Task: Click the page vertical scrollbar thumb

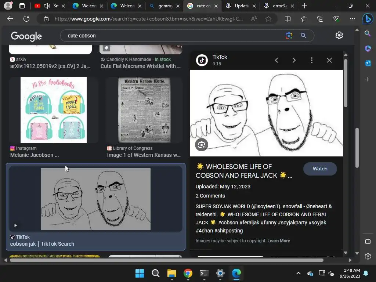Action: [357, 148]
